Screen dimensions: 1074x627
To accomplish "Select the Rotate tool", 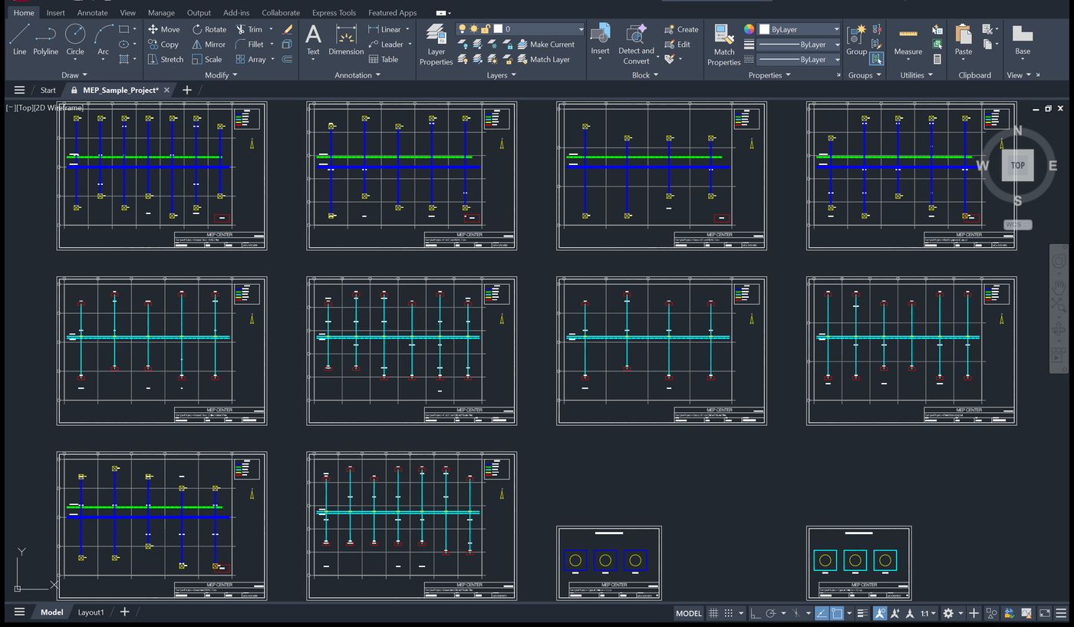I will pos(209,29).
